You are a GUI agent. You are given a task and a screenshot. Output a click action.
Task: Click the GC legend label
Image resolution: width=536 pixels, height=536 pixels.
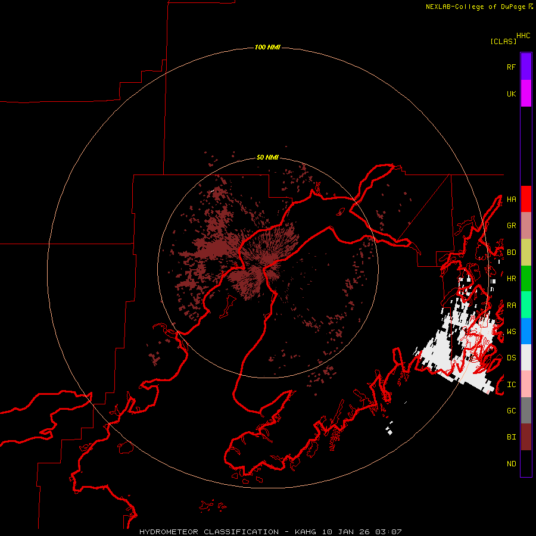tap(511, 411)
